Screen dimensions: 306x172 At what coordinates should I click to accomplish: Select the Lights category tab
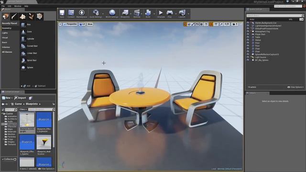[x=5, y=33]
